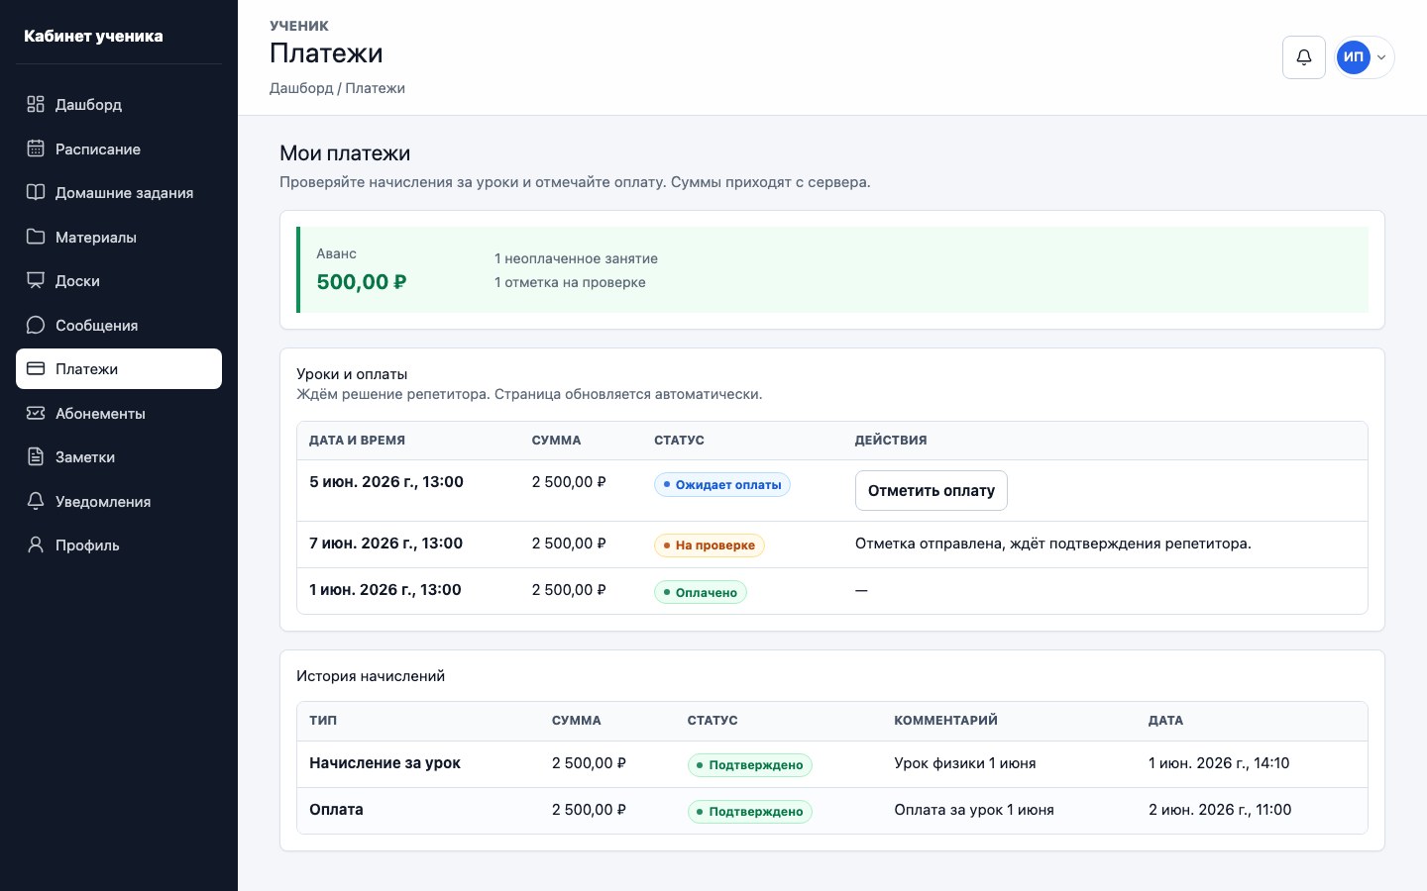Click the Начисление за урок history row
1427x891 pixels.
(x=832, y=764)
